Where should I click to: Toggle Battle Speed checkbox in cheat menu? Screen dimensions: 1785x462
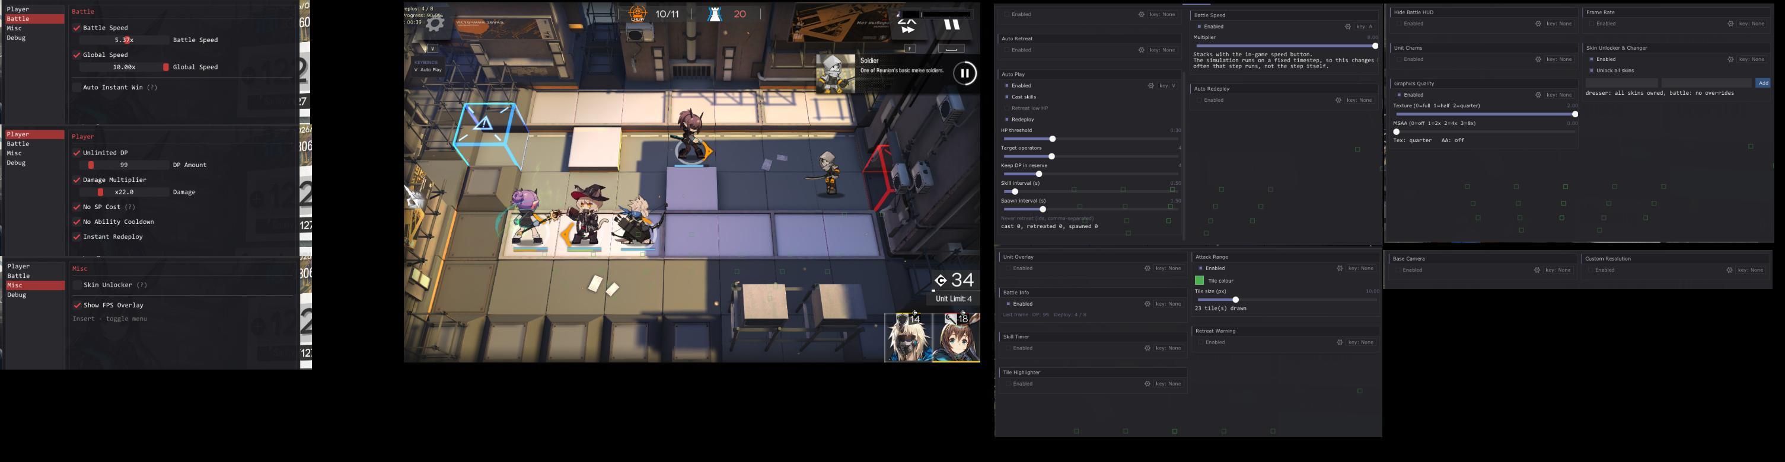(77, 28)
